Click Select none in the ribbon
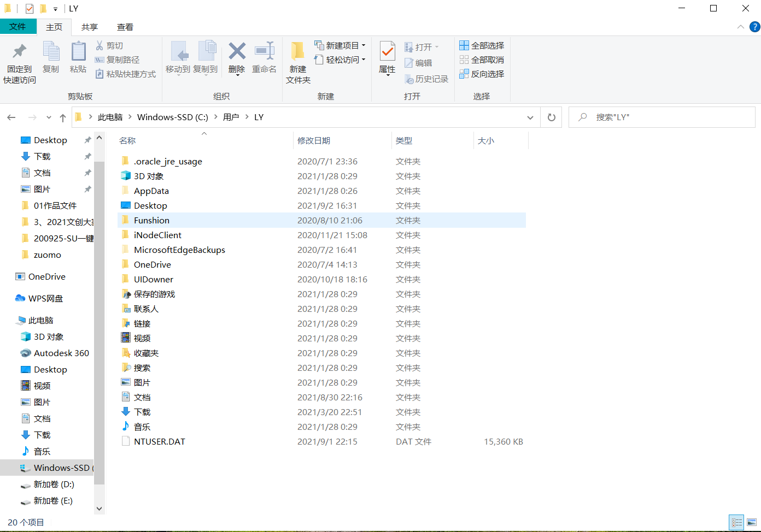The height and width of the screenshot is (532, 761). 482,60
